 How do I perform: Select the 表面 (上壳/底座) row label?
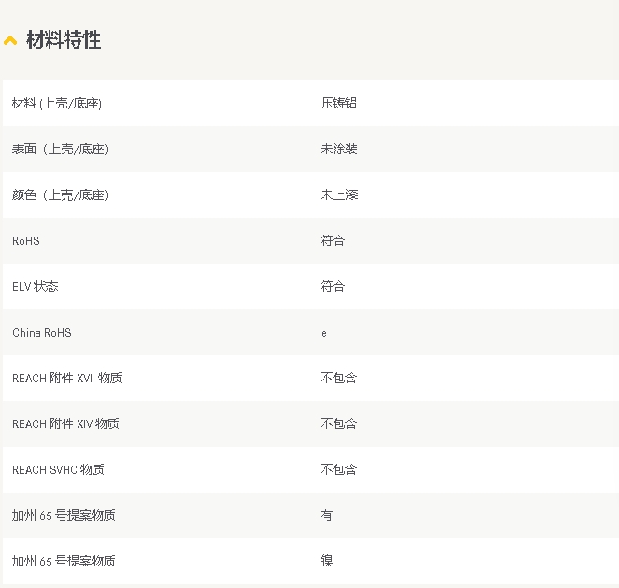pos(60,150)
